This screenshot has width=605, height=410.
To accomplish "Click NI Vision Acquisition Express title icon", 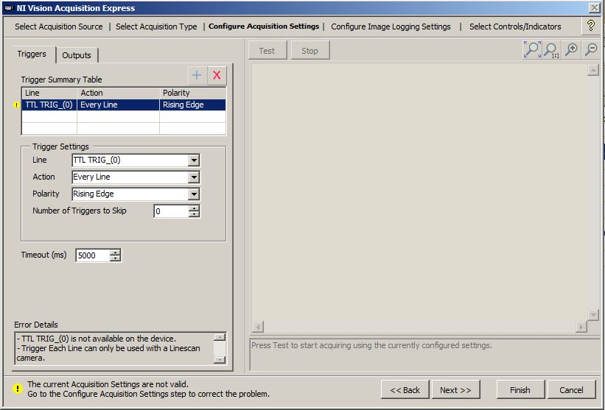I will pyautogui.click(x=10, y=8).
